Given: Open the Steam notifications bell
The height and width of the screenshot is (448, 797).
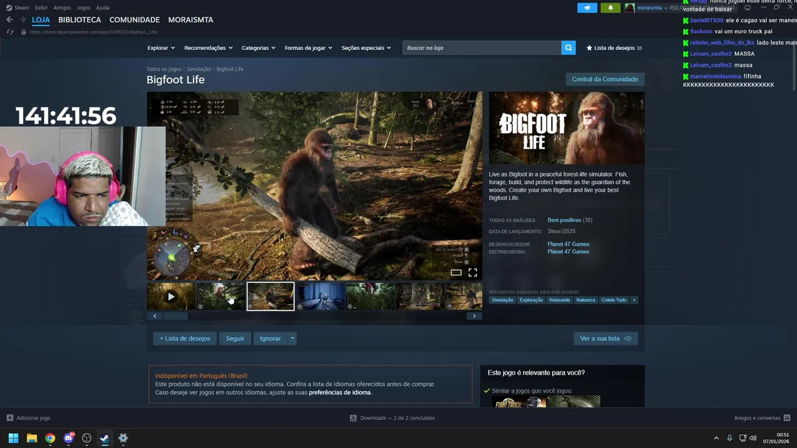Looking at the screenshot, I should 610,8.
